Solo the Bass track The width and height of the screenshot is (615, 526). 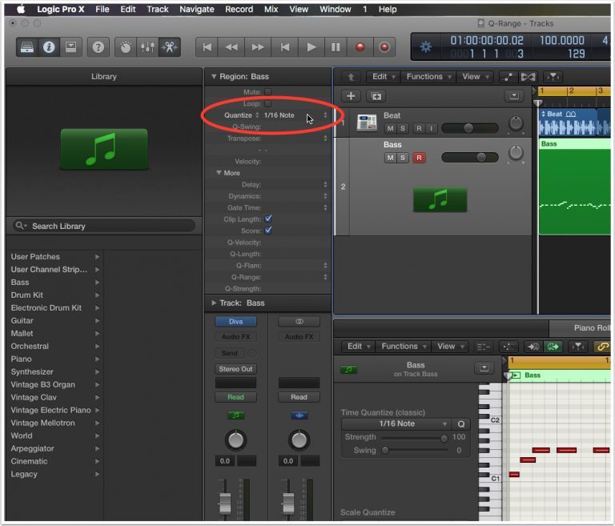[403, 158]
